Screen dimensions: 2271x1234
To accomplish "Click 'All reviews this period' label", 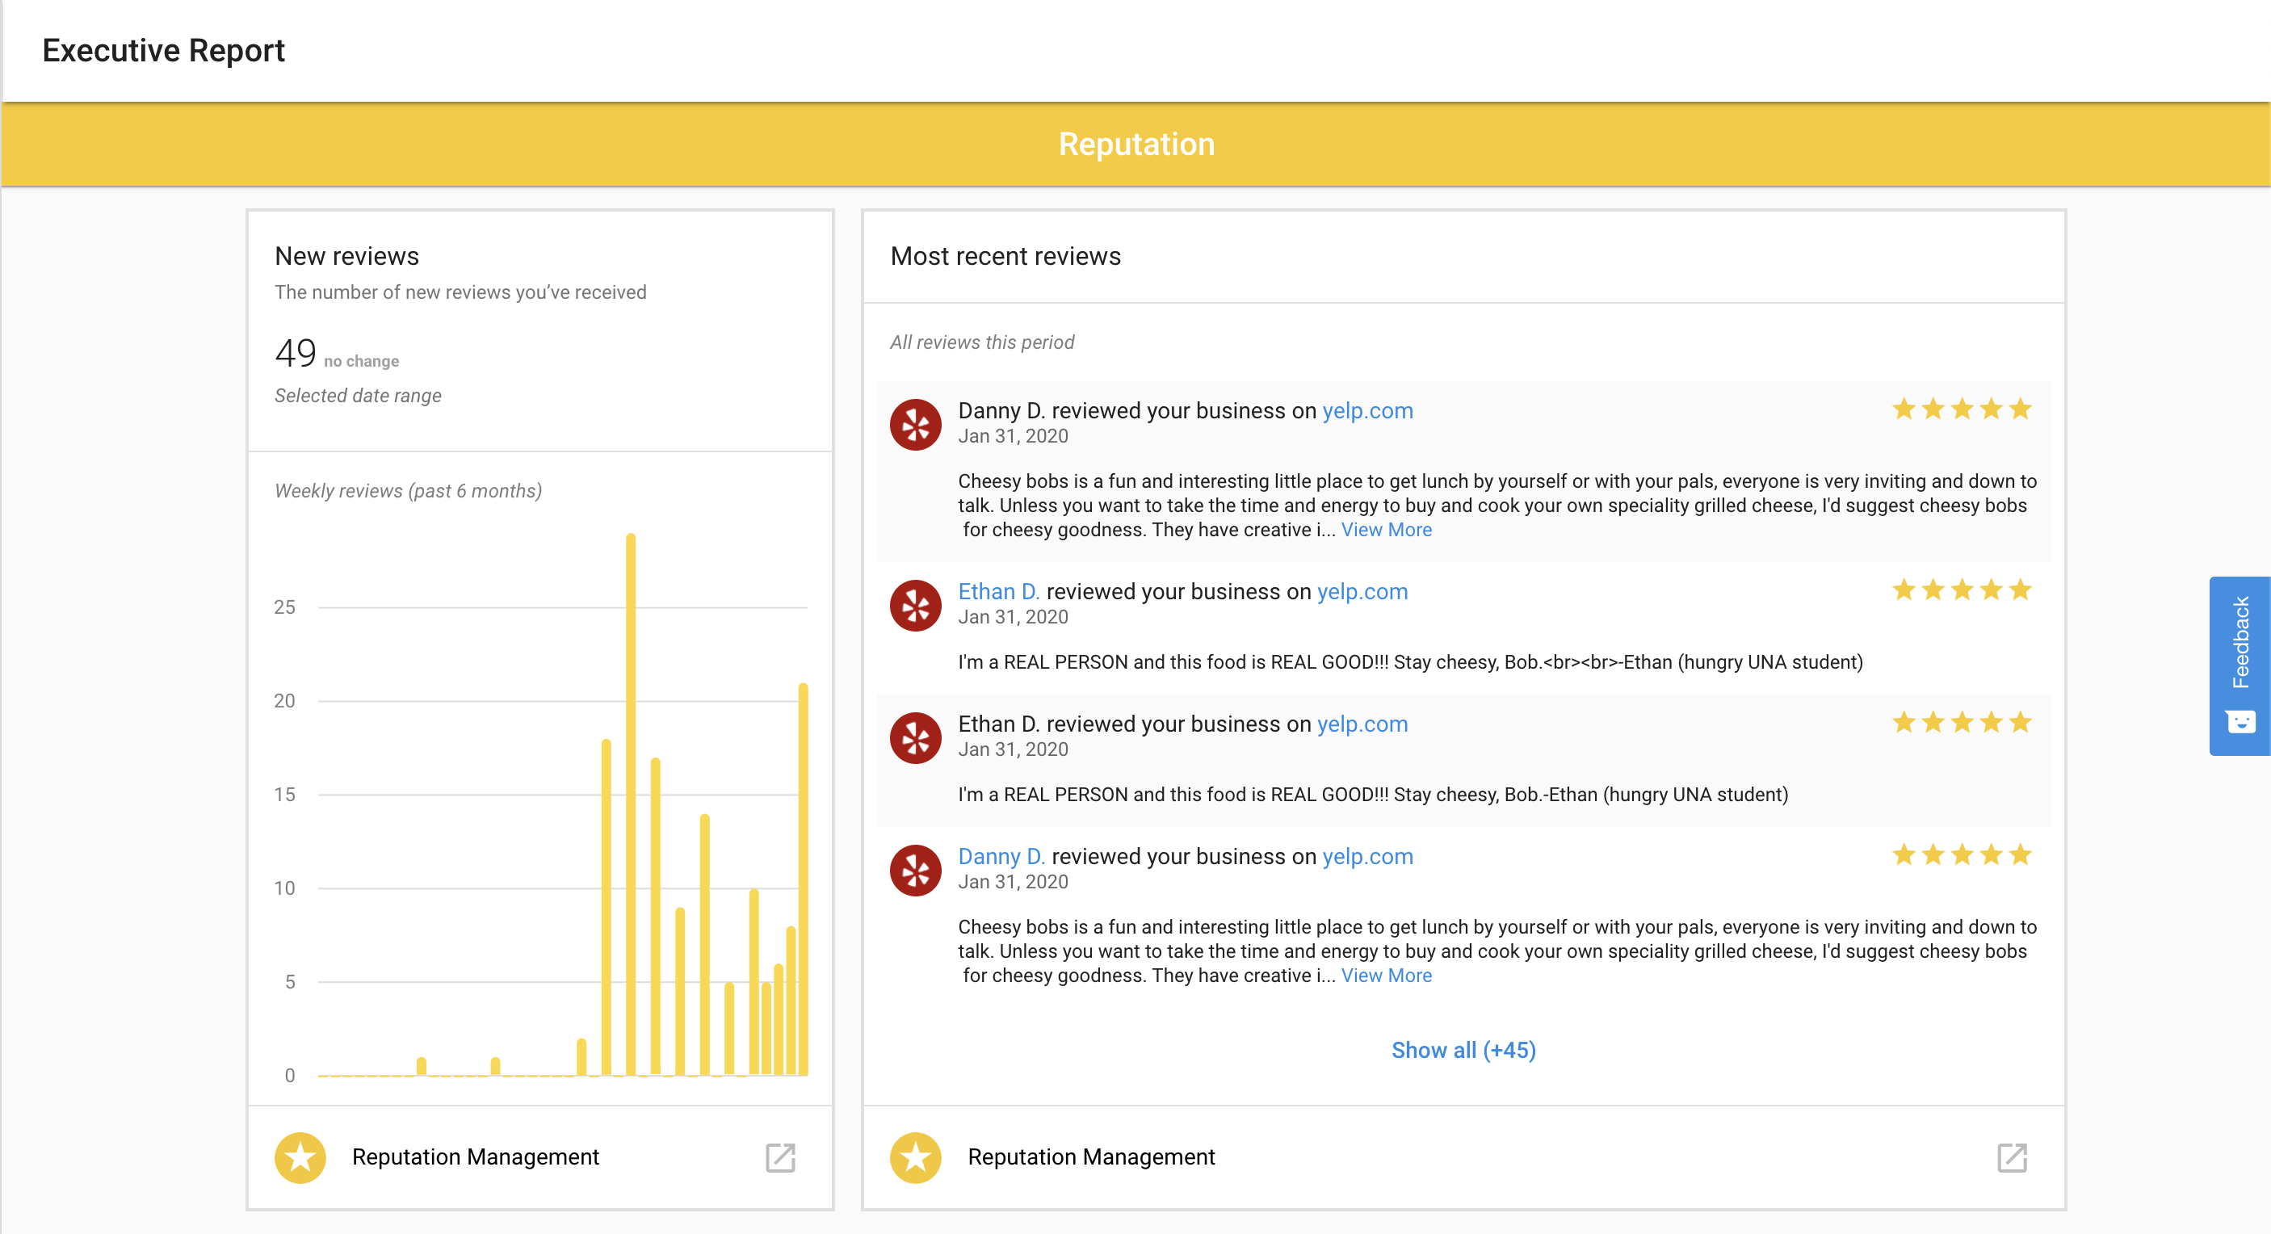I will click(x=982, y=342).
